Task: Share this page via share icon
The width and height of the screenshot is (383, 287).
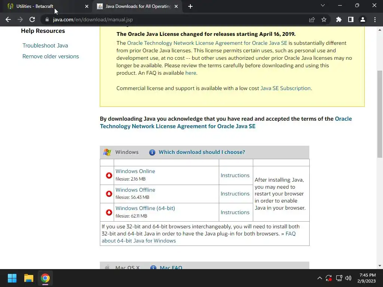Action: (x=312, y=19)
